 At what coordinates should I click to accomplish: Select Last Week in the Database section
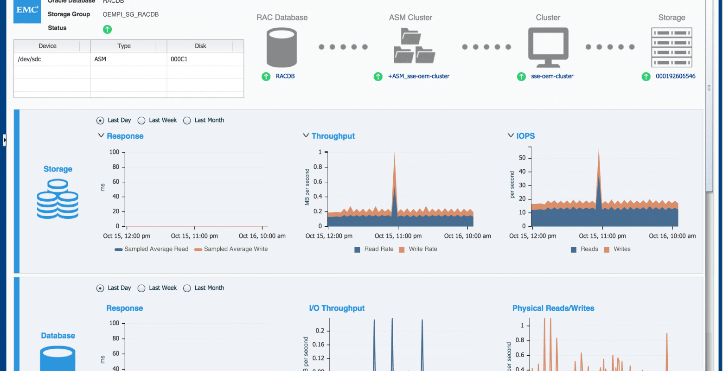click(x=141, y=288)
